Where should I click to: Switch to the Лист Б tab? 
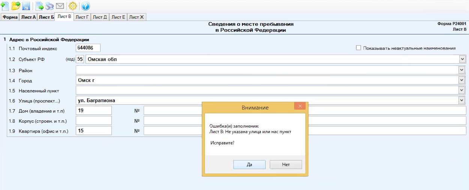pos(46,17)
